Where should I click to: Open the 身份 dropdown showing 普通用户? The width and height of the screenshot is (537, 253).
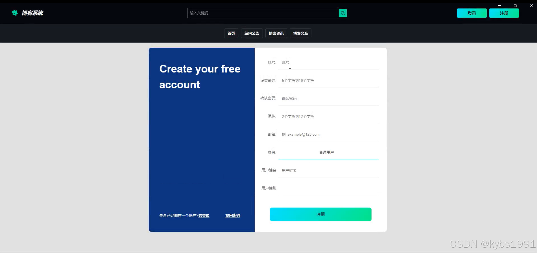point(328,152)
